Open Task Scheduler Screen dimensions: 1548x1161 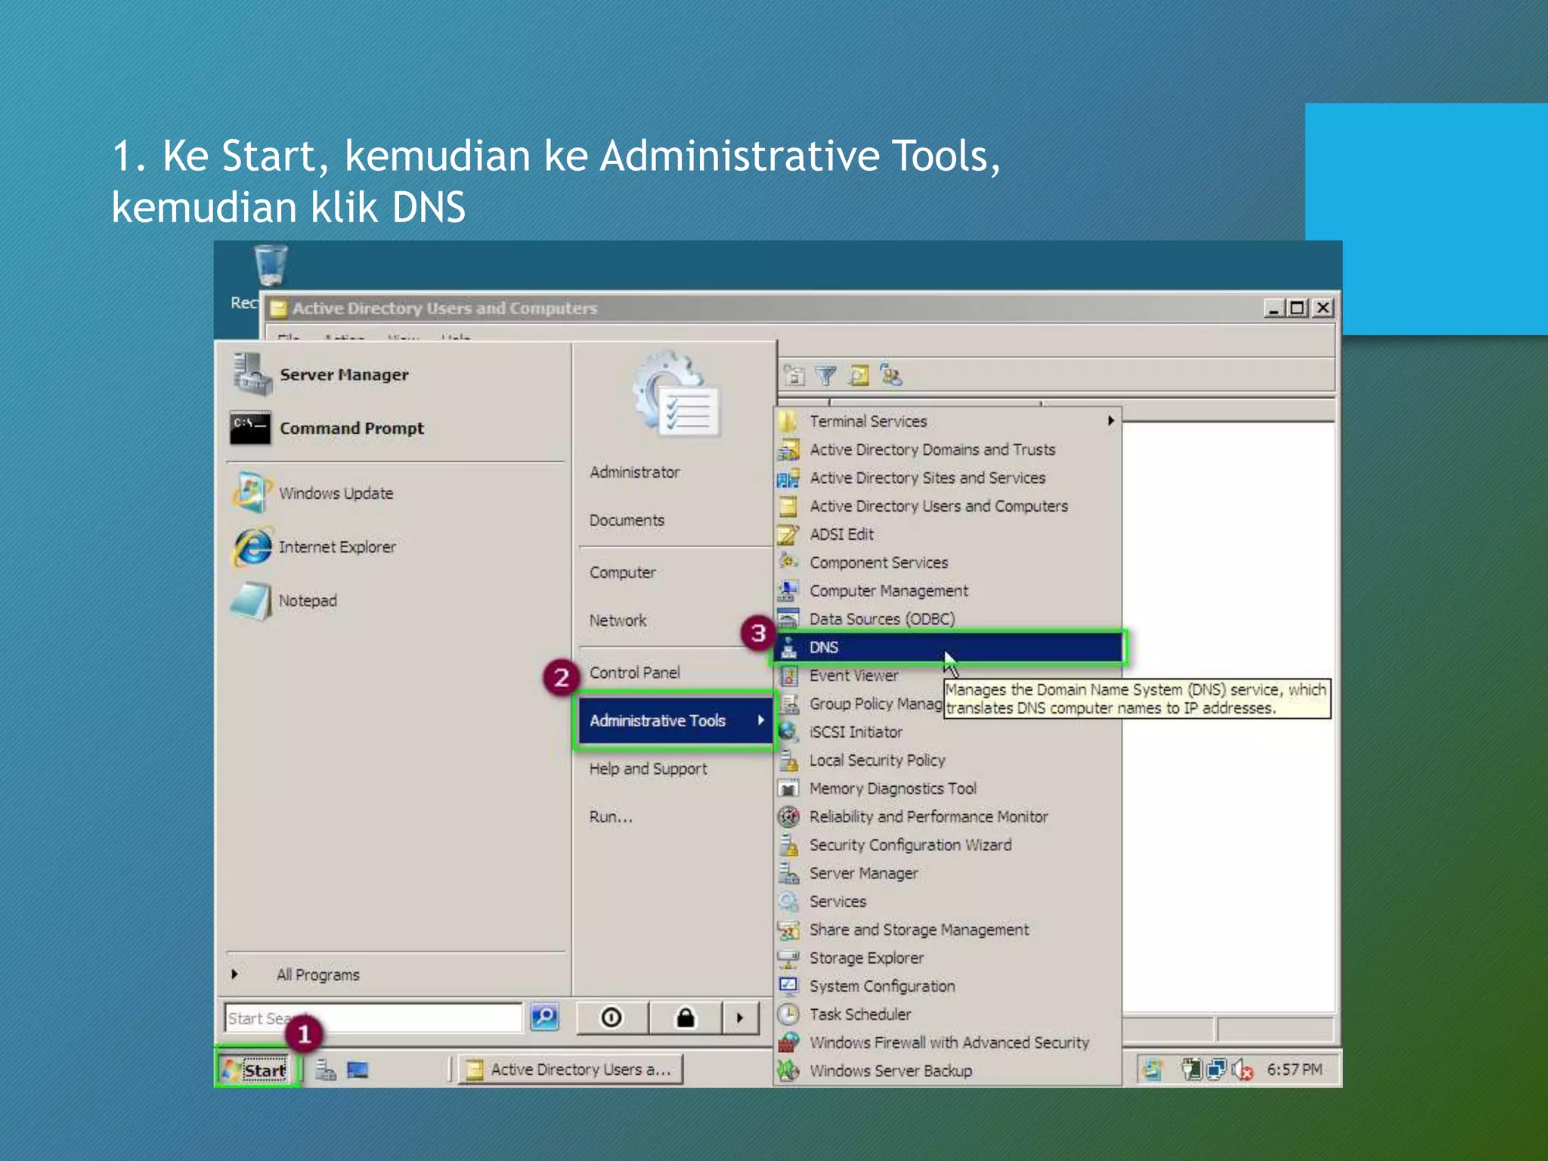(x=947, y=1014)
